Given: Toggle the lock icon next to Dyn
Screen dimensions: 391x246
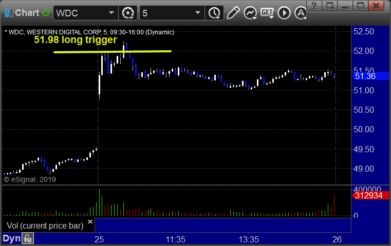Looking at the screenshot, I should click(28, 238).
